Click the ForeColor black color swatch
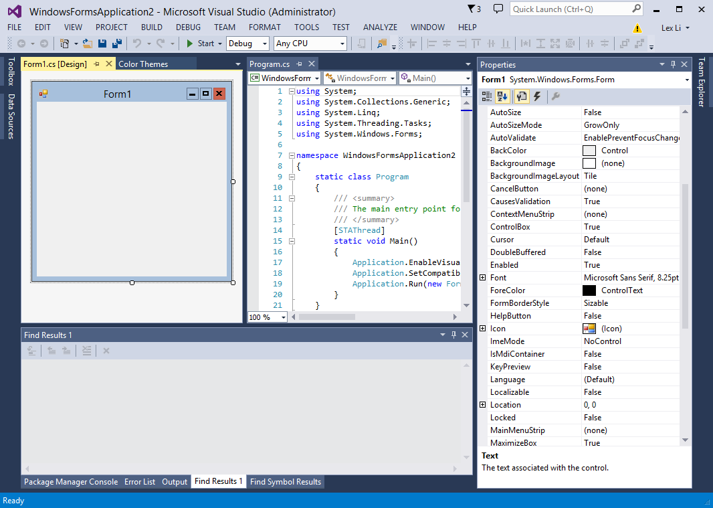This screenshot has height=508, width=713. pyautogui.click(x=588, y=290)
